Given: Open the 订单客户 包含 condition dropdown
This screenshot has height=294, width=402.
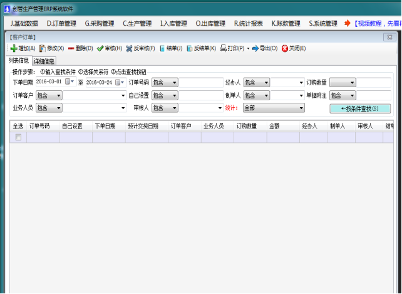Looking at the screenshot, I should tap(59, 95).
